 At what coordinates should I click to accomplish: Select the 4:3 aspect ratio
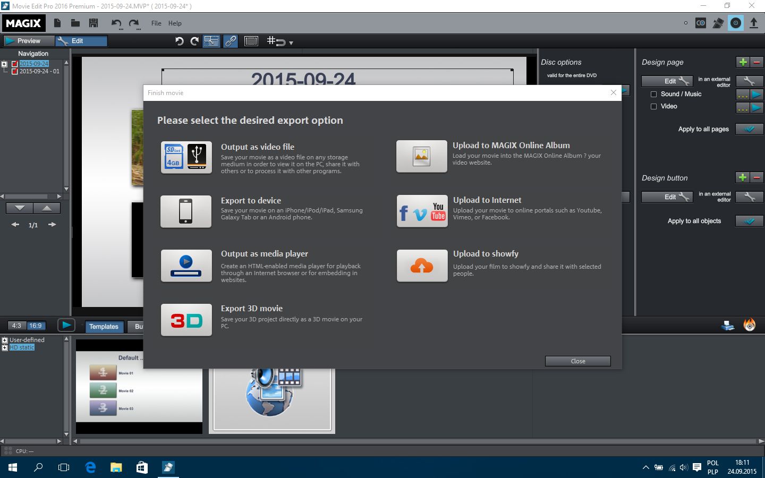point(16,326)
